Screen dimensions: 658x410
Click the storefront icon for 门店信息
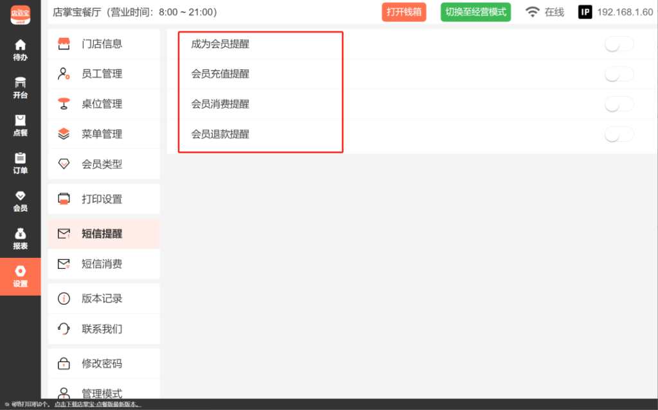pyautogui.click(x=64, y=44)
